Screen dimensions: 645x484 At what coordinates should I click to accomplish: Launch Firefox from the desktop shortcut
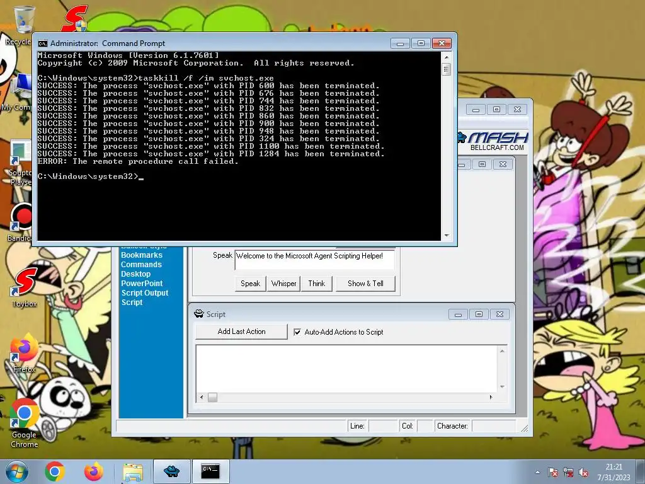[x=24, y=353]
